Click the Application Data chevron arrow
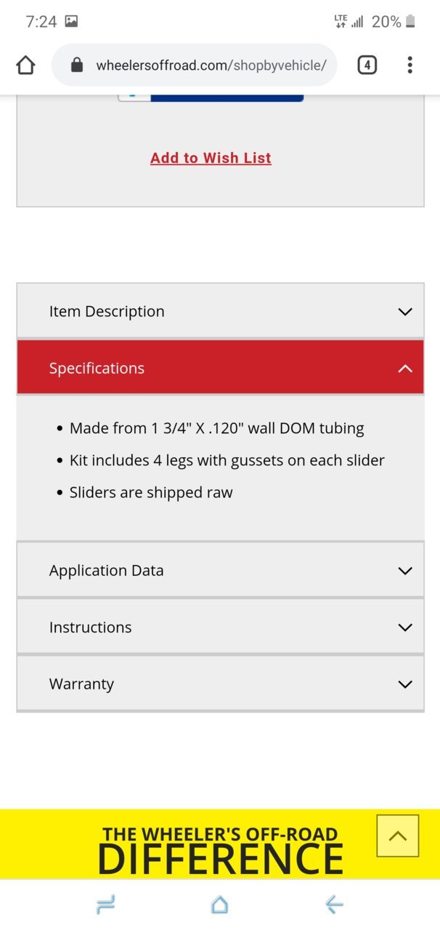This screenshot has height=930, width=440. click(405, 571)
